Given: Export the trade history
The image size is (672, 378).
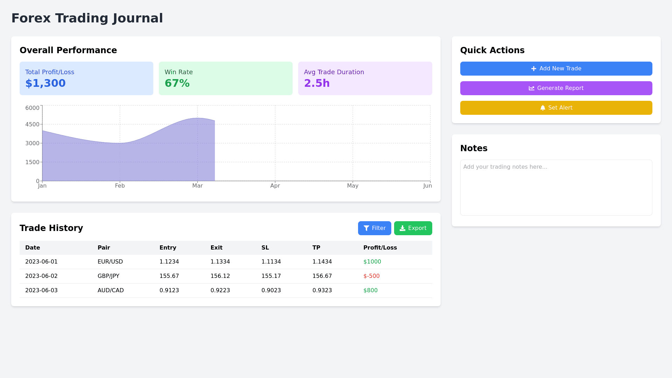Looking at the screenshot, I should coord(413,229).
